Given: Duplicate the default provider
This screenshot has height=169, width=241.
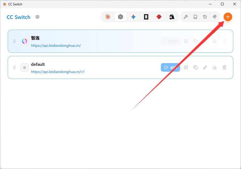Looking at the screenshot, I should (196, 67).
